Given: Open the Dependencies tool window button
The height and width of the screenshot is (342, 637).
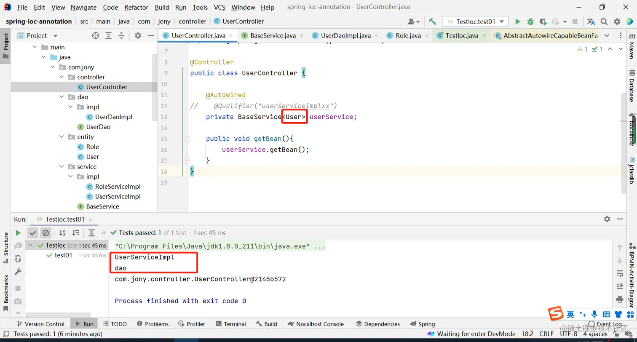Looking at the screenshot, I should point(378,324).
